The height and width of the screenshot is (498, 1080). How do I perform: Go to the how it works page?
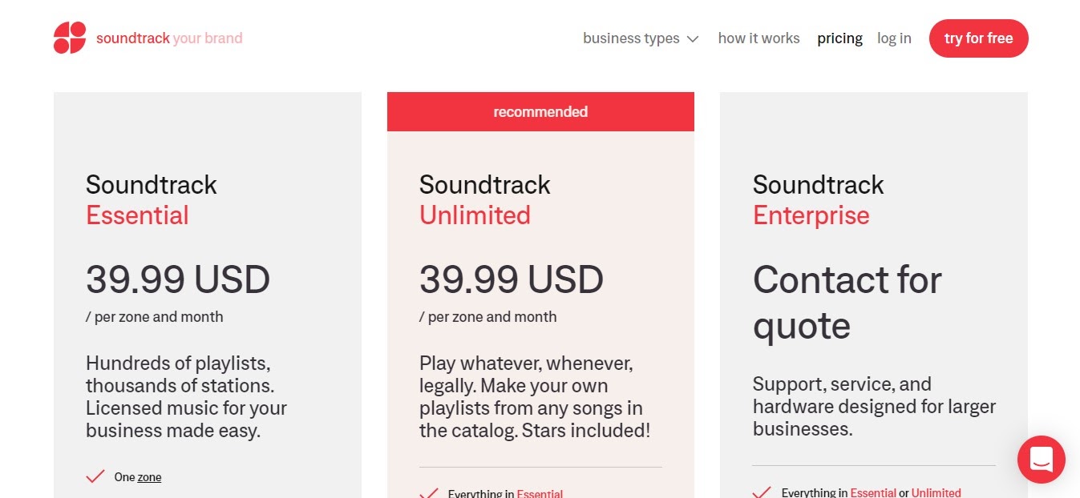[x=758, y=38]
